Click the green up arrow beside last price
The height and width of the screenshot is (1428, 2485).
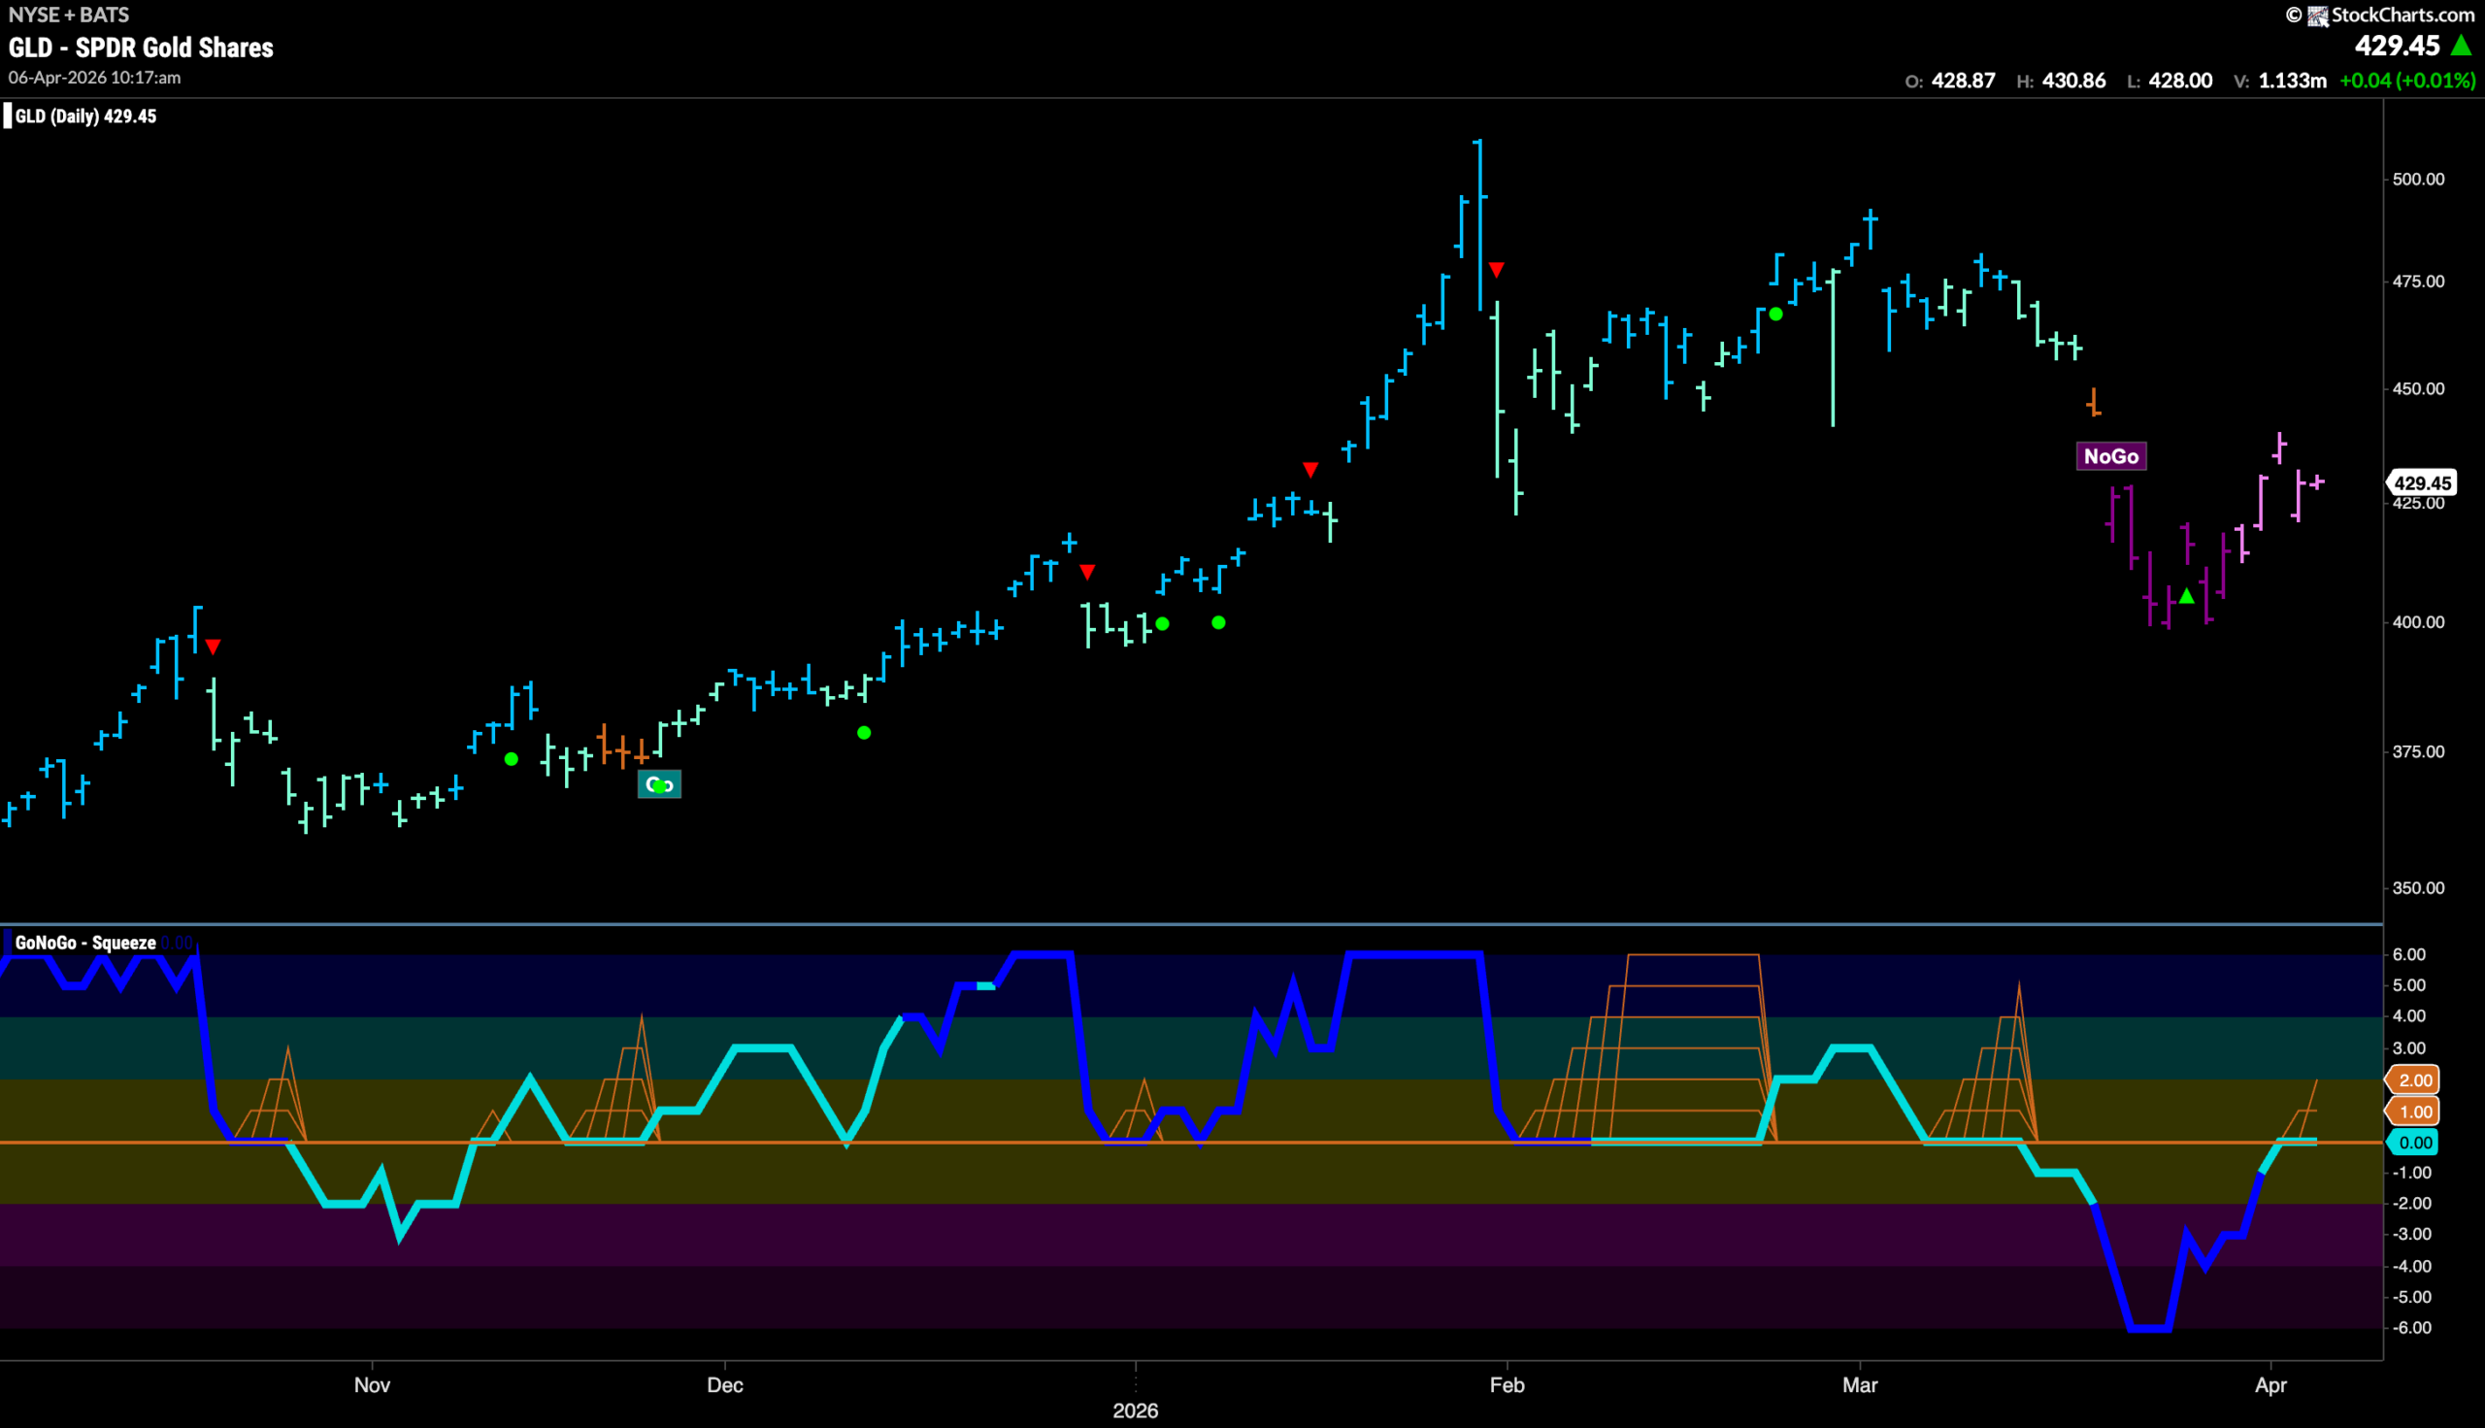tap(2461, 45)
